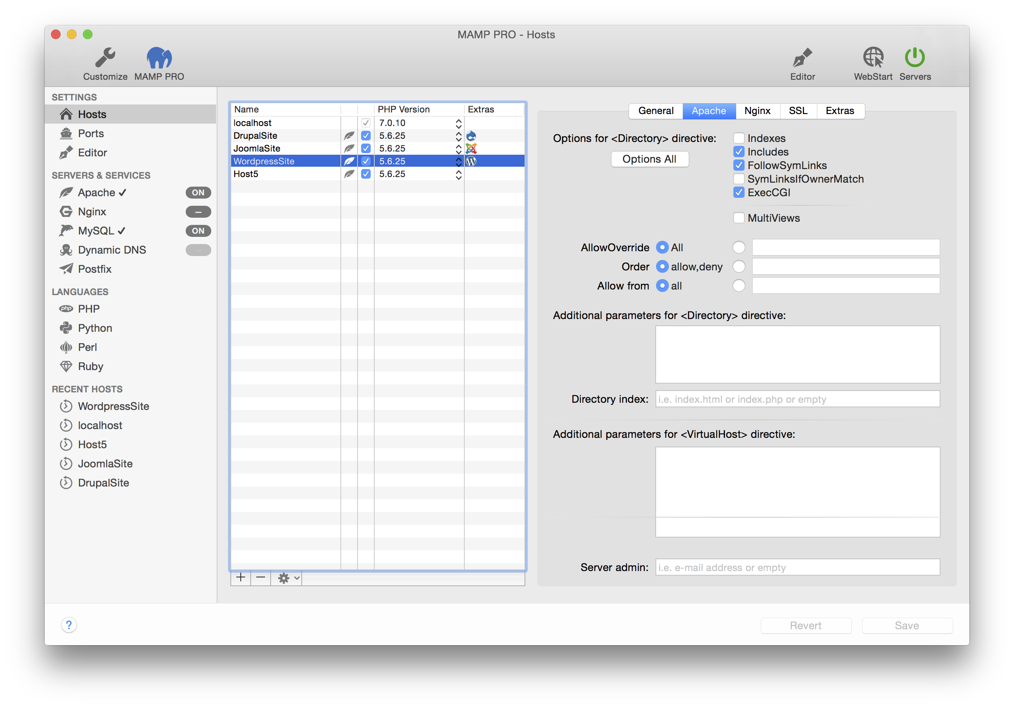
Task: Select Hosts in the sidebar
Action: (x=130, y=114)
